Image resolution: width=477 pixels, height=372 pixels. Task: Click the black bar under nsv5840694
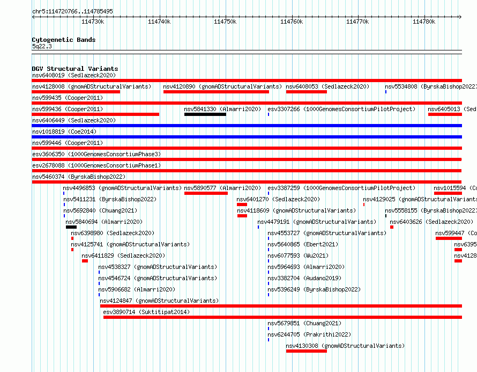pyautogui.click(x=71, y=227)
